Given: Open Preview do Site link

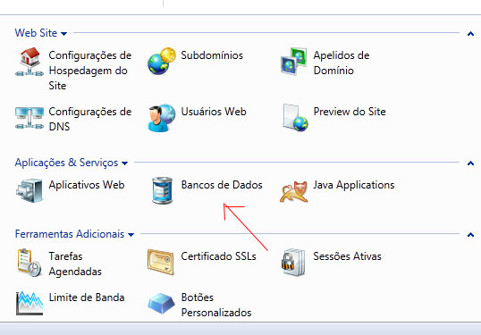Looking at the screenshot, I should pos(350,112).
